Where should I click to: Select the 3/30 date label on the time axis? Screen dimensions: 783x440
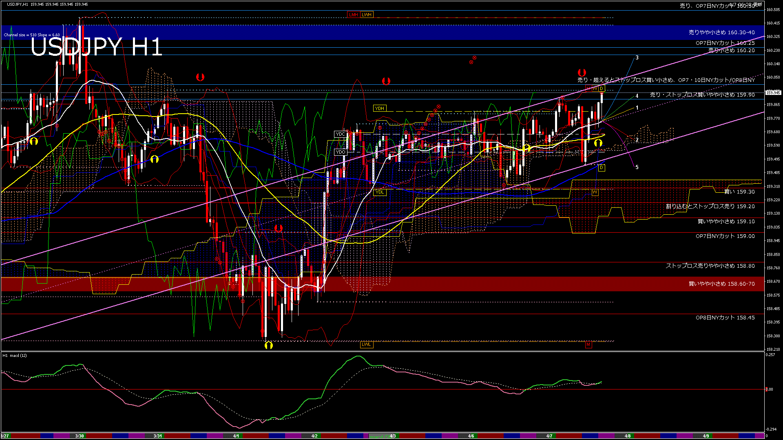[79, 436]
